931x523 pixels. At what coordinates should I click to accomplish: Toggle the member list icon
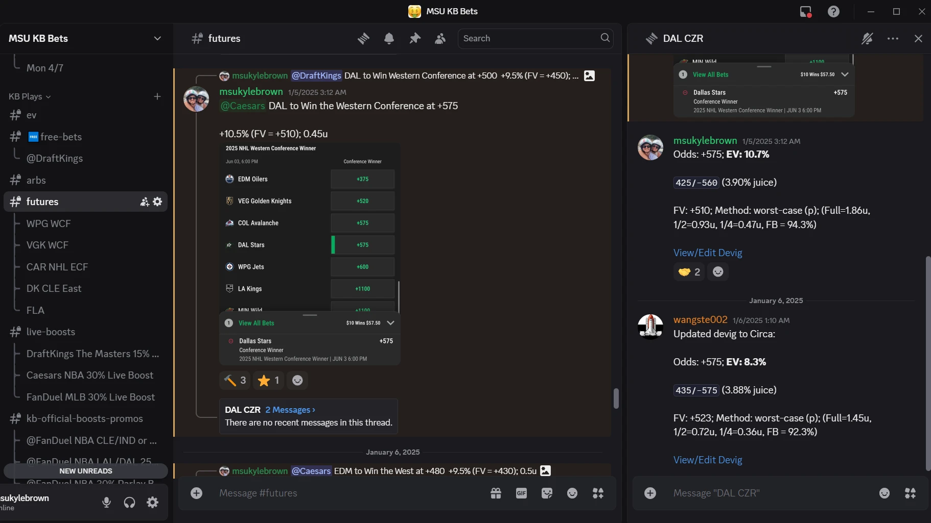pos(440,38)
